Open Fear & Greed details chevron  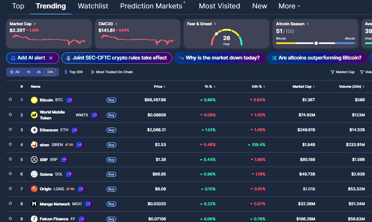pyautogui.click(x=215, y=24)
